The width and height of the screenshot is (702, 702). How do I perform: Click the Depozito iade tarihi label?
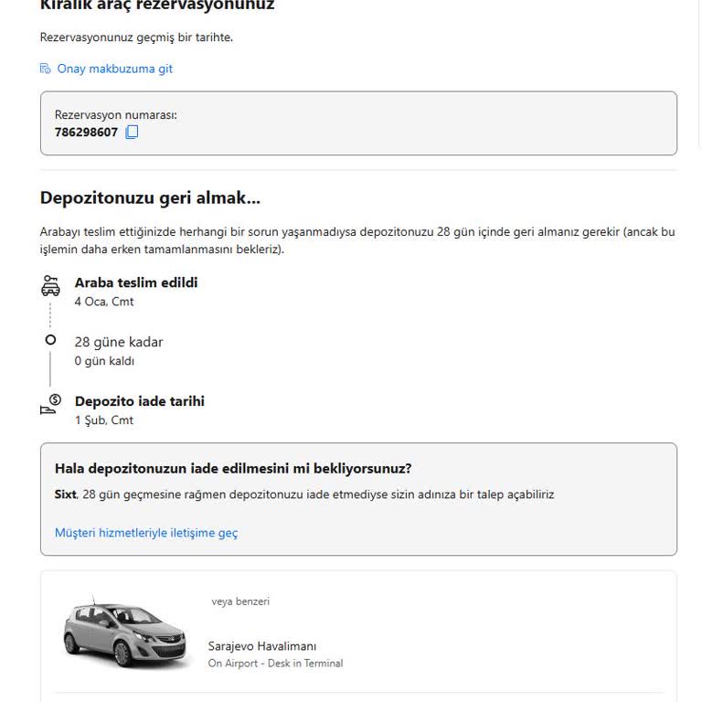[x=140, y=401]
